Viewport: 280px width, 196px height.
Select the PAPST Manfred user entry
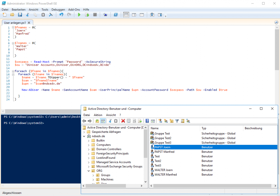coord(164,152)
